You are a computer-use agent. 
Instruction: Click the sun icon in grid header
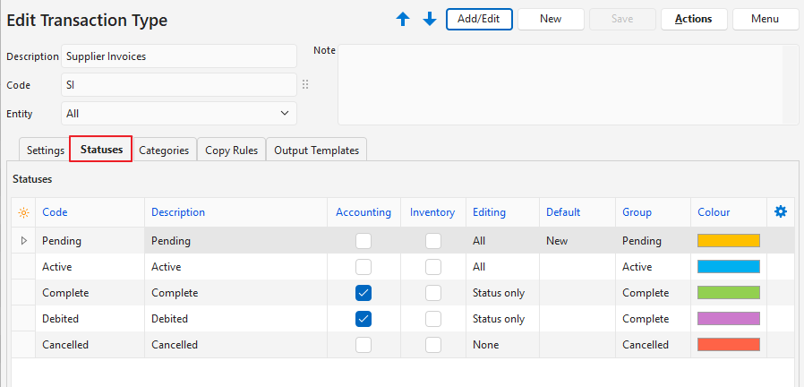(x=23, y=212)
